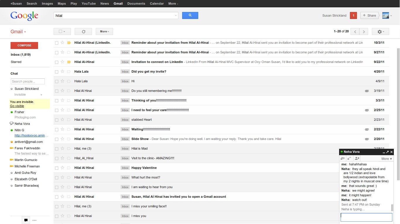Click the three-dot gadget icon at sidebar bottom
Viewport: 400px width, 224px height.
[x=35, y=220]
